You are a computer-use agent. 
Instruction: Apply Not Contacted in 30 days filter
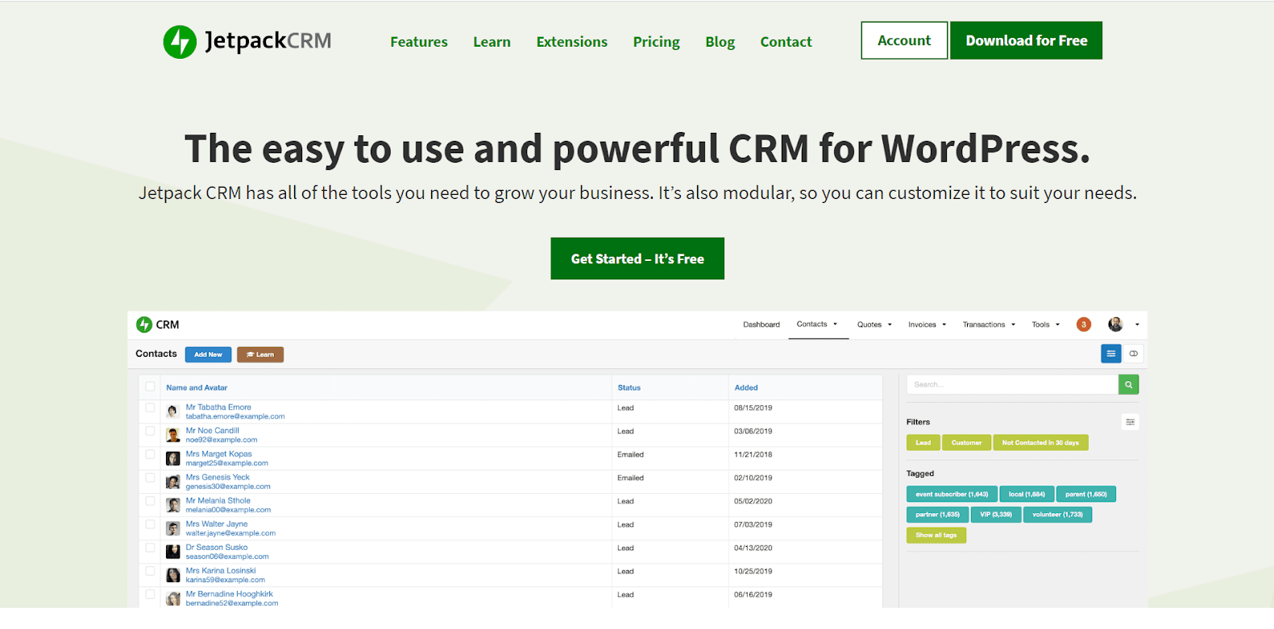(x=1040, y=443)
